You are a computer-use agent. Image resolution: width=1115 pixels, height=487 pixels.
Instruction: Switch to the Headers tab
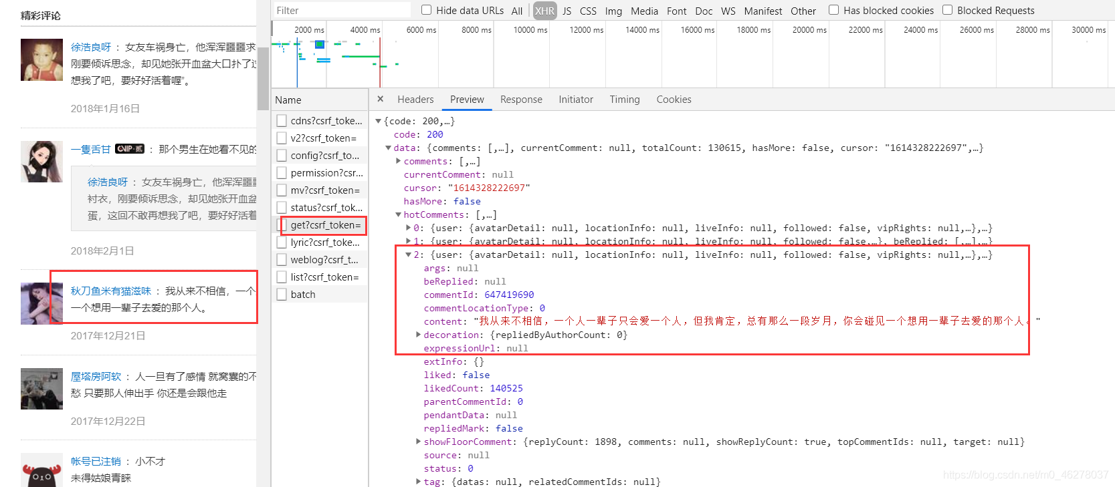[415, 100]
